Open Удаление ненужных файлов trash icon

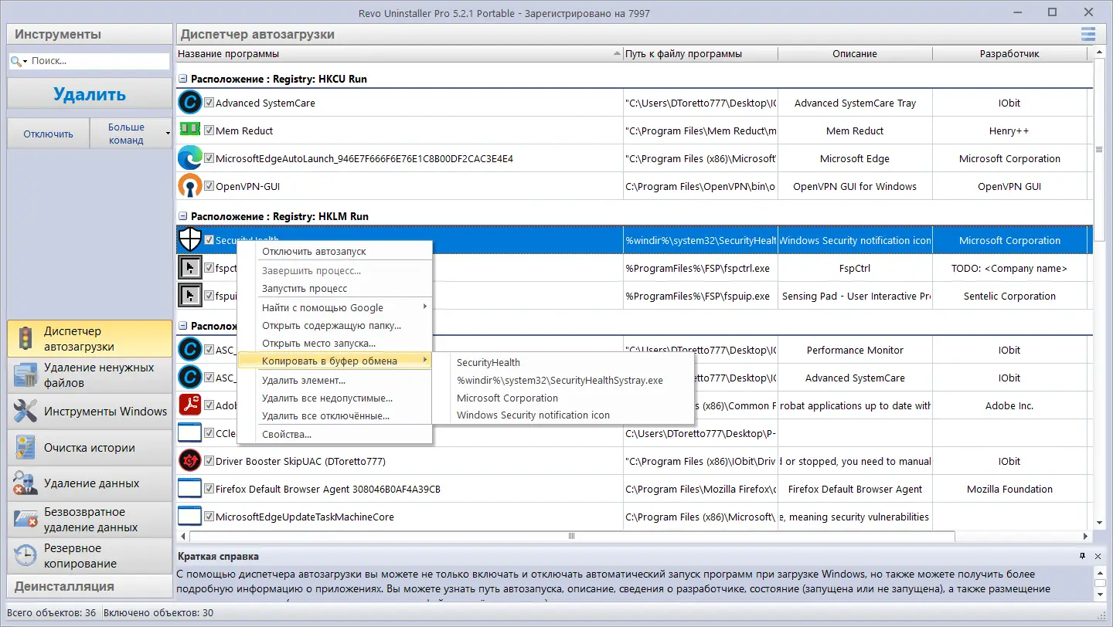click(x=26, y=375)
